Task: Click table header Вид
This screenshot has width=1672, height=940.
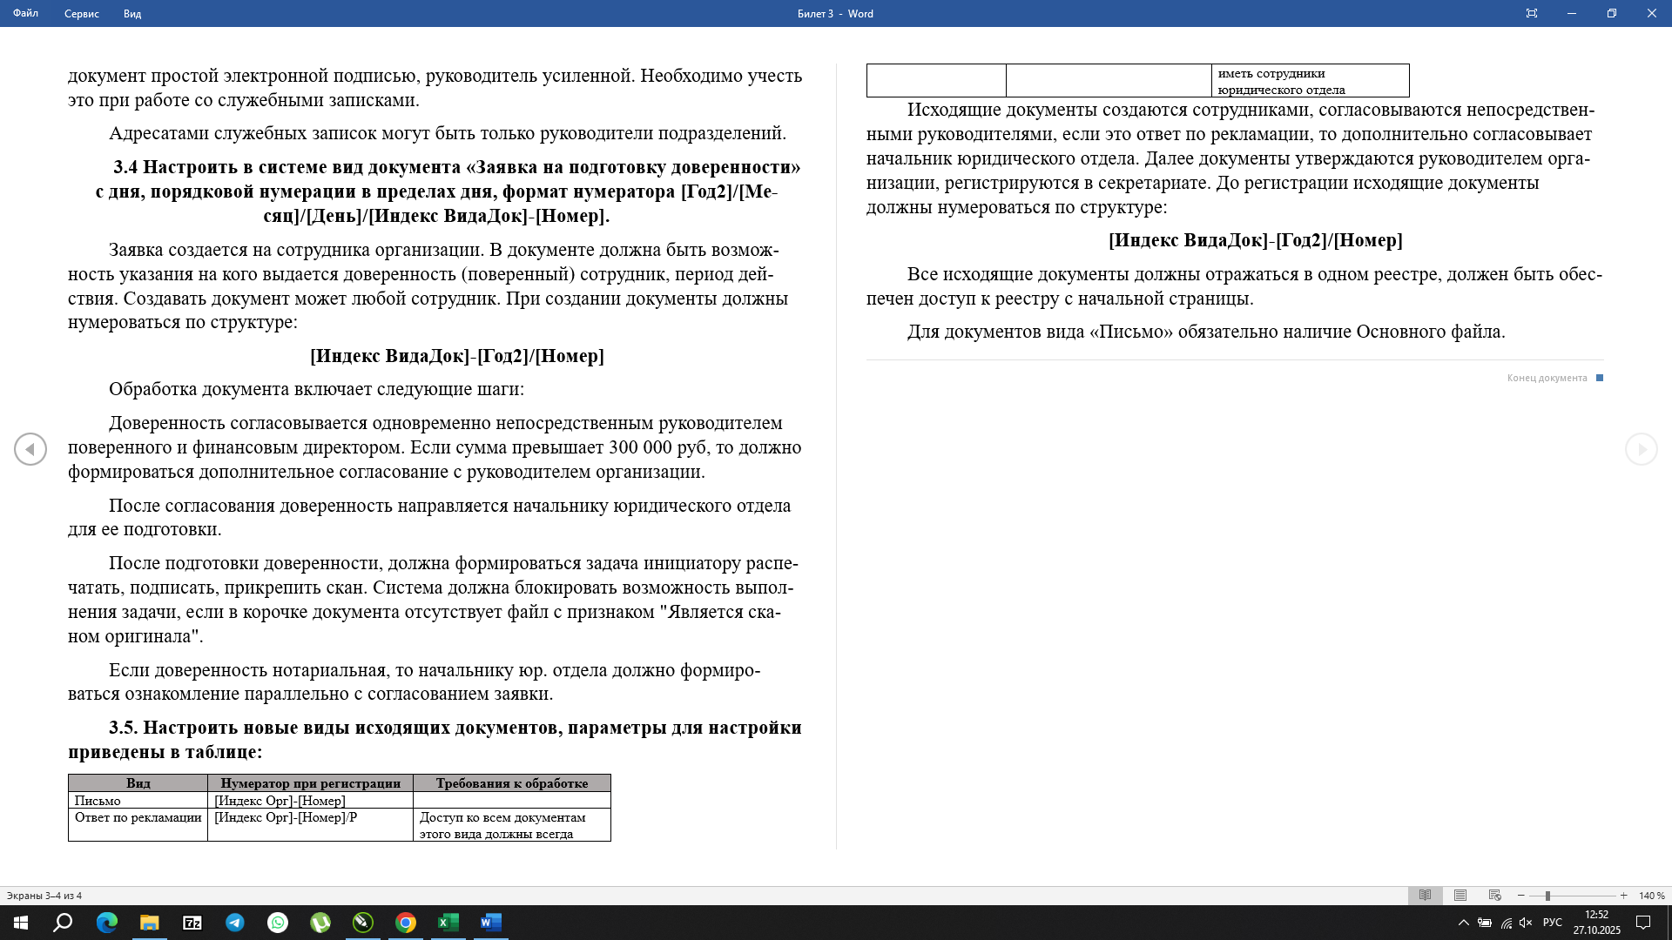Action: (138, 783)
